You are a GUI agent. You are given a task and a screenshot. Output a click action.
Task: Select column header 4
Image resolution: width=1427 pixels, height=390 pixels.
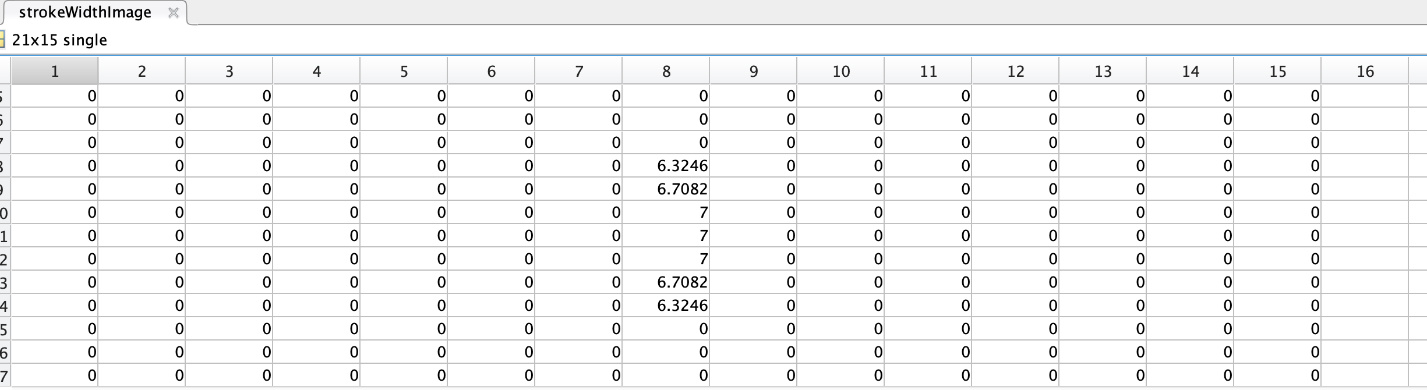click(317, 71)
